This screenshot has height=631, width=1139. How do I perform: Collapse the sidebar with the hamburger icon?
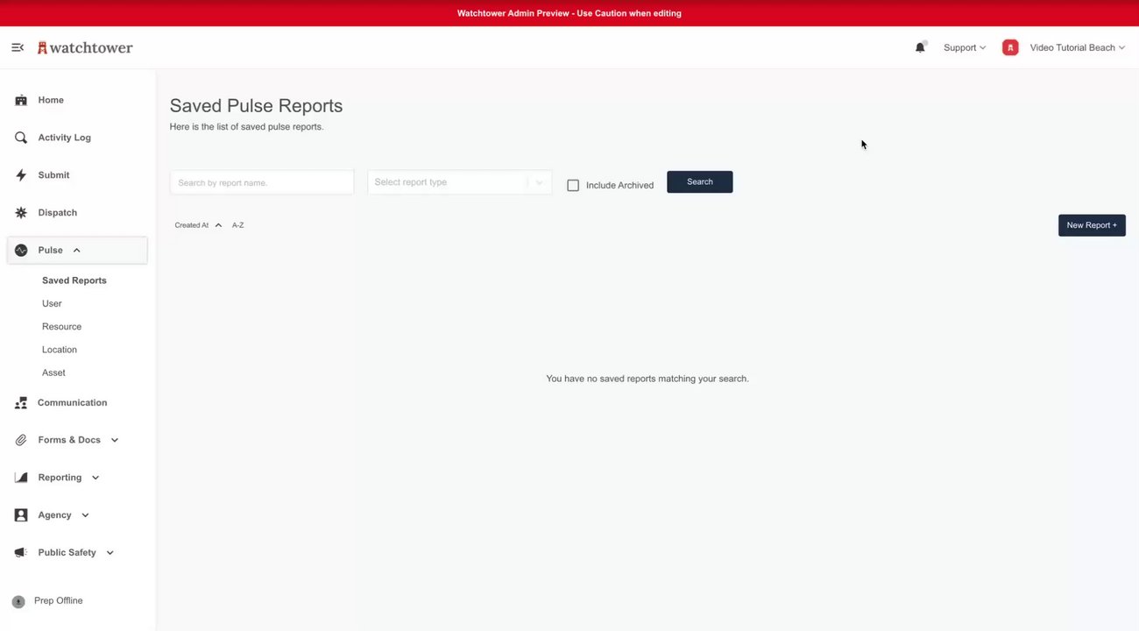(18, 47)
